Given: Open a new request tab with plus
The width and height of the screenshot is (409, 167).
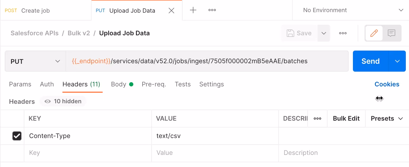Looking at the screenshot, I should click(x=193, y=10).
